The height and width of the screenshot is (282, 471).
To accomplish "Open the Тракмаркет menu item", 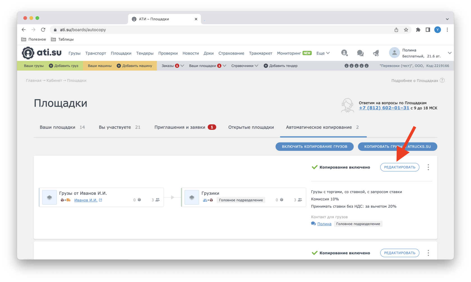I will click(260, 53).
